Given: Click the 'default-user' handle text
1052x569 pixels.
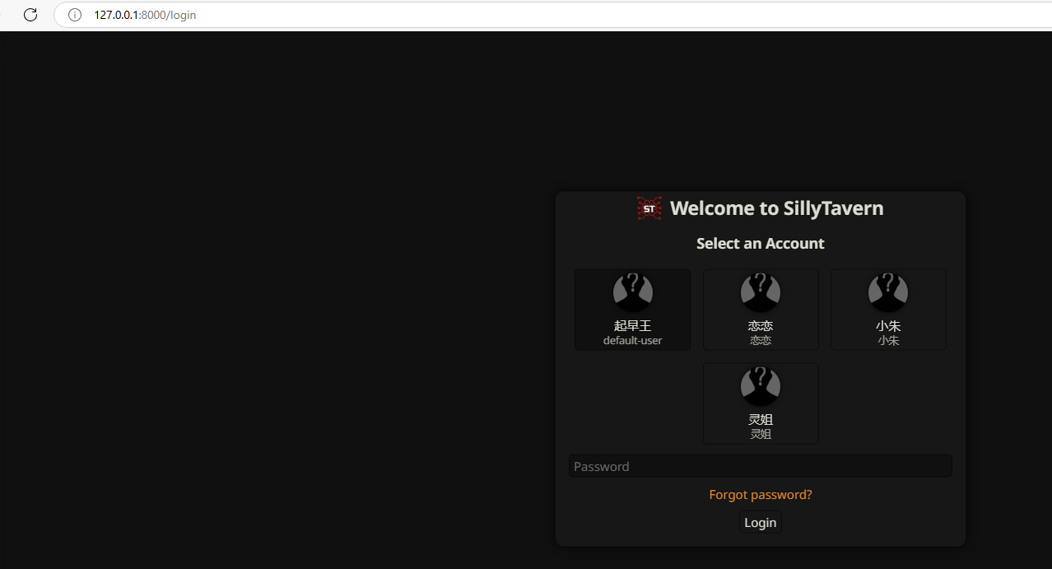Looking at the screenshot, I should pos(632,340).
